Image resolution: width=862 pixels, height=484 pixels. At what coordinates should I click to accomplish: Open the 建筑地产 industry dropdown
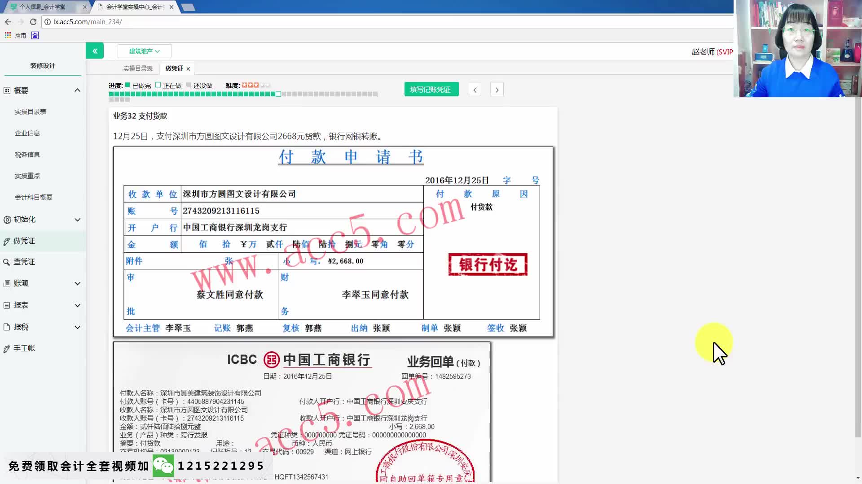[x=144, y=51]
